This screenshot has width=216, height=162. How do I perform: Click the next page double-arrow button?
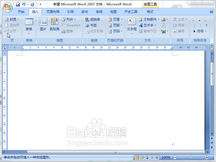[212, 147]
